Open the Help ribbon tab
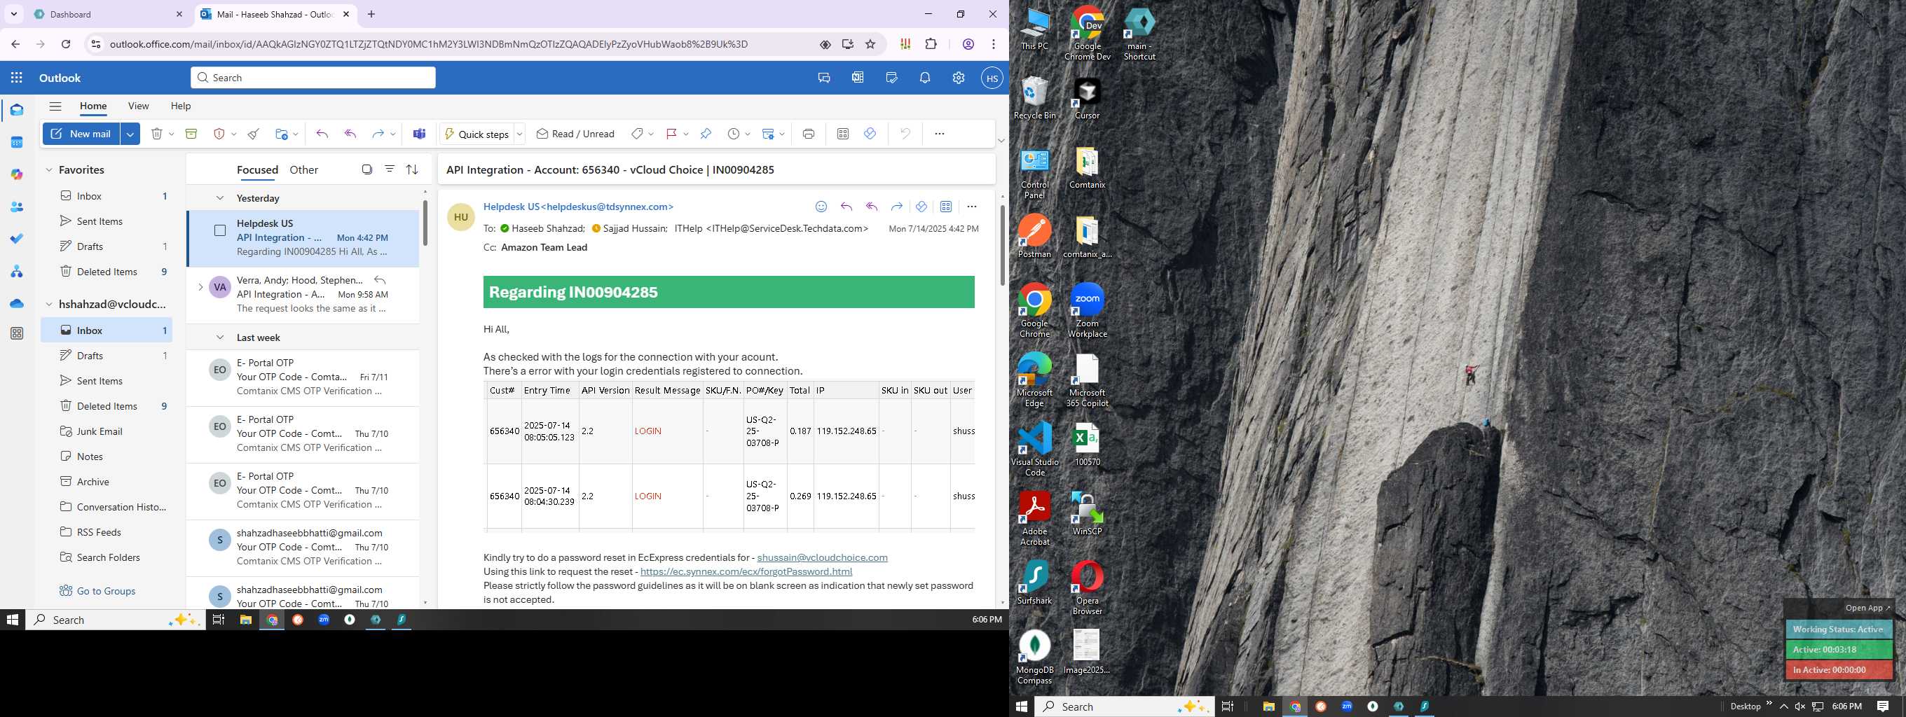The image size is (1906, 717). 181,106
